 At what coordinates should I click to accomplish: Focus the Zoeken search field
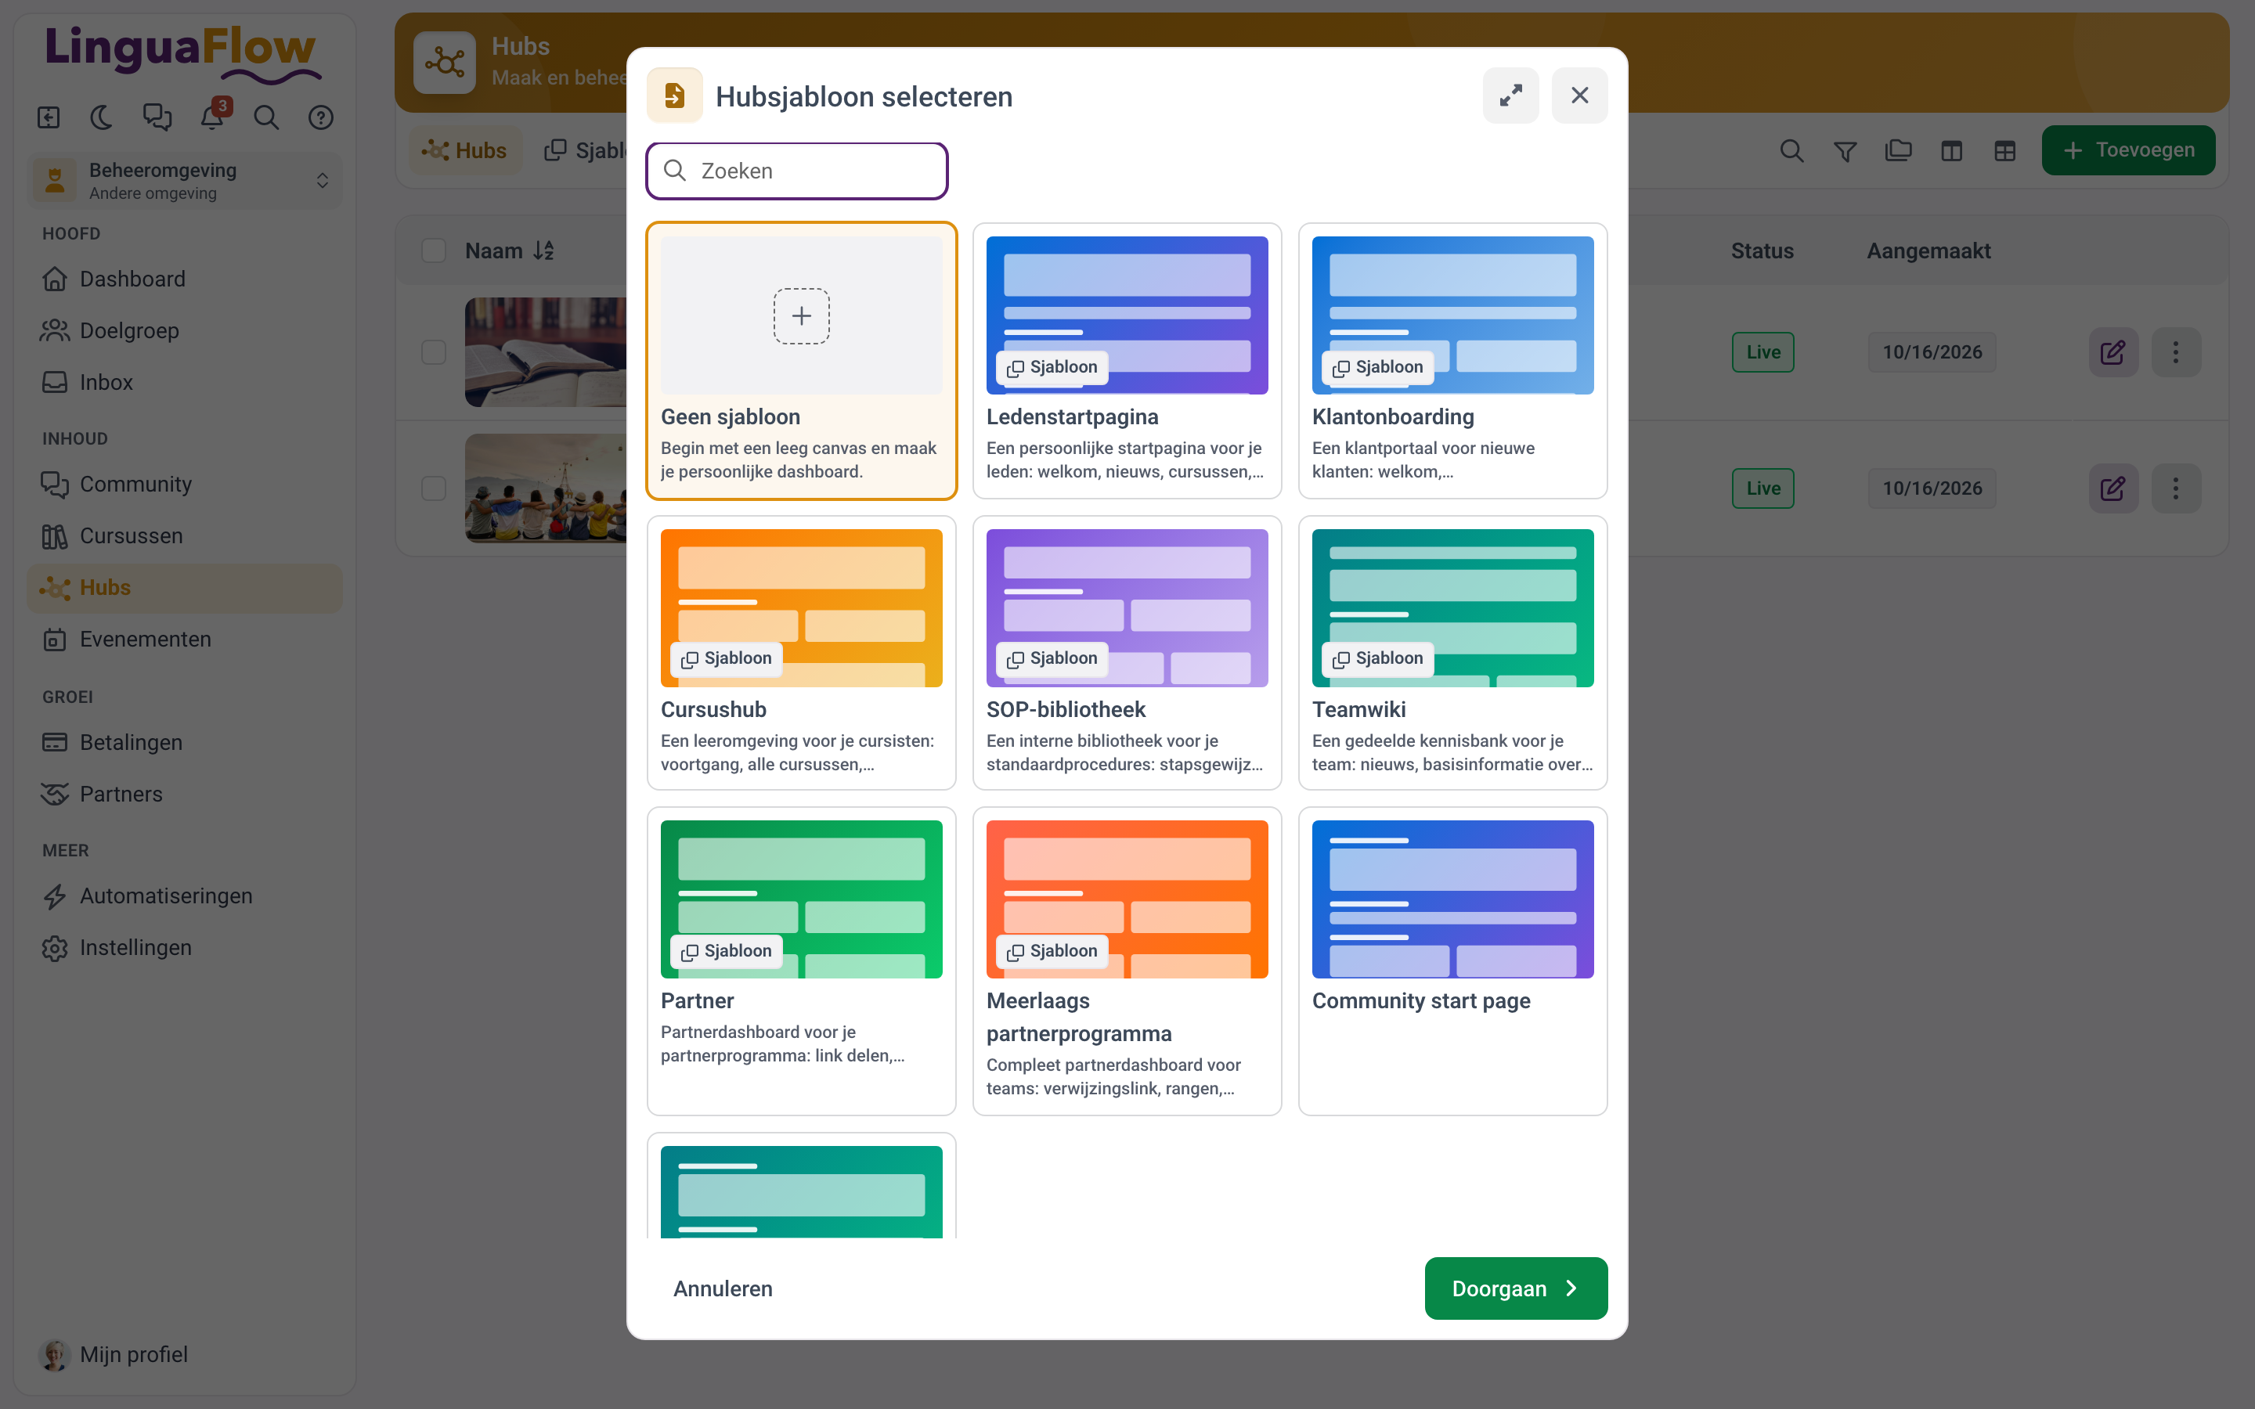(x=797, y=171)
